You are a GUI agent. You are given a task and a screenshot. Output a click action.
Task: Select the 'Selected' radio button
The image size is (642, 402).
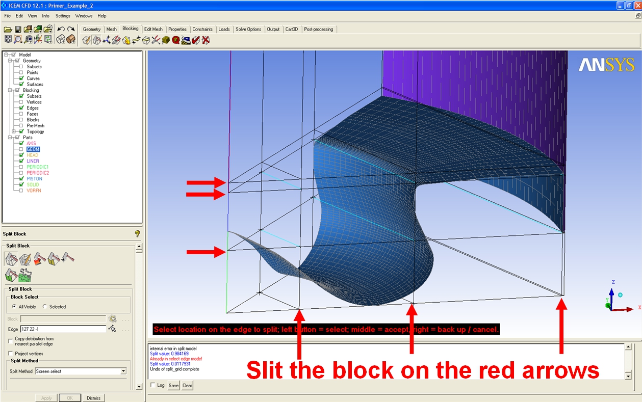tap(45, 307)
